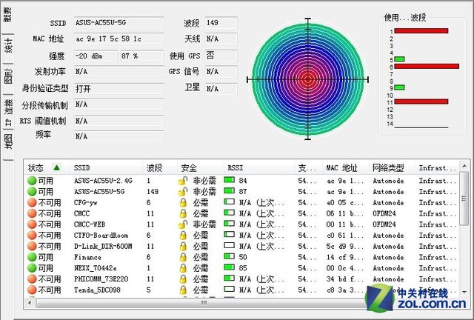The image size is (474, 320).
Task: Click RSSI signal bar showing 85
Action: (x=230, y=267)
